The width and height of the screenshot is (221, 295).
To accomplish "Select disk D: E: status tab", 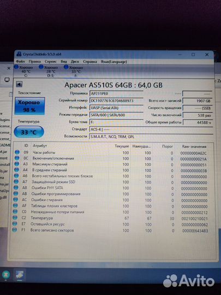I will 49,72.
